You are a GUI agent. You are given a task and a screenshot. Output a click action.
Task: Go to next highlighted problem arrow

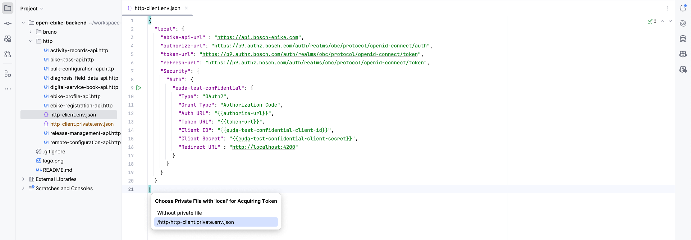[x=670, y=21]
